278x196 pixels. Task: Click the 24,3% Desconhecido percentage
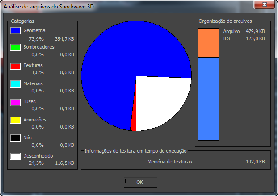coord(36,163)
